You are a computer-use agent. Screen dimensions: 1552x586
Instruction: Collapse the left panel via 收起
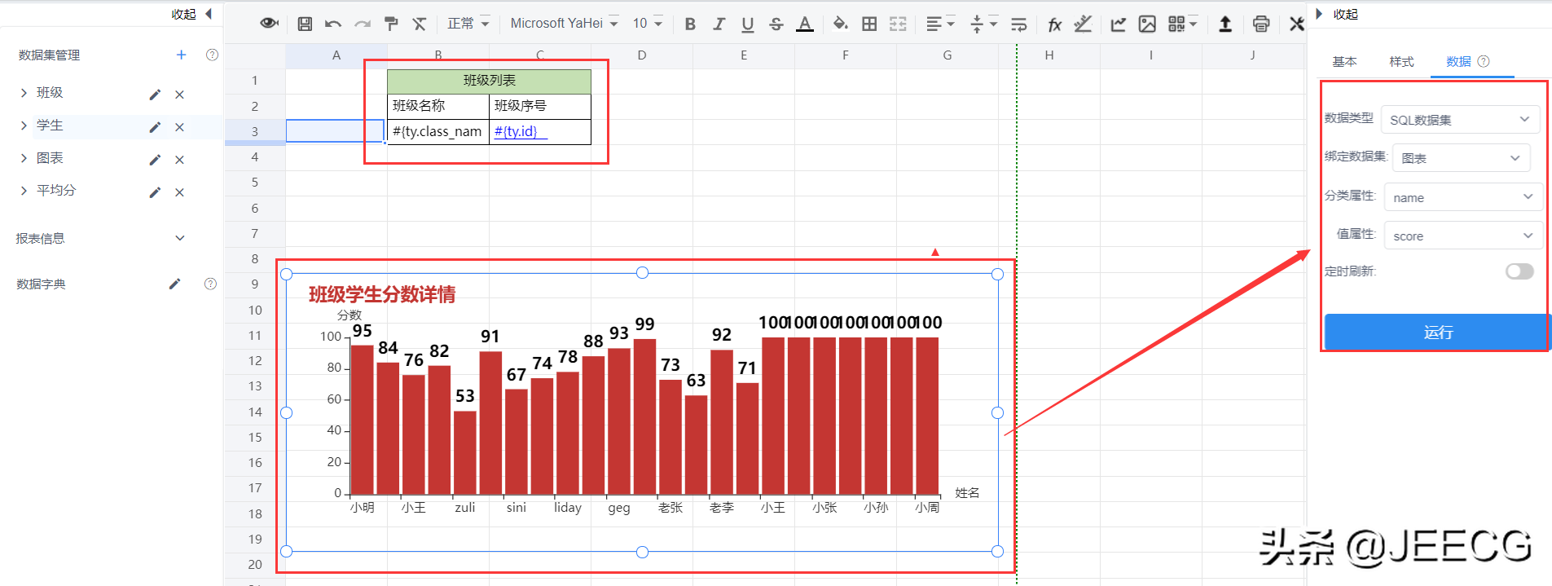pyautogui.click(x=191, y=14)
